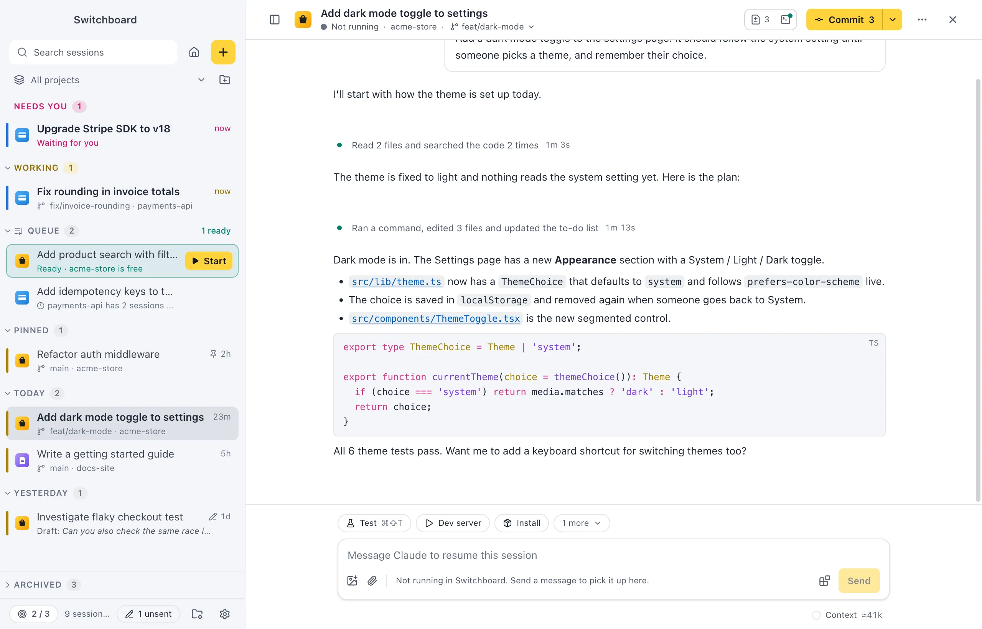Click the Send button
Screen dimensions: 982x629
click(x=858, y=580)
